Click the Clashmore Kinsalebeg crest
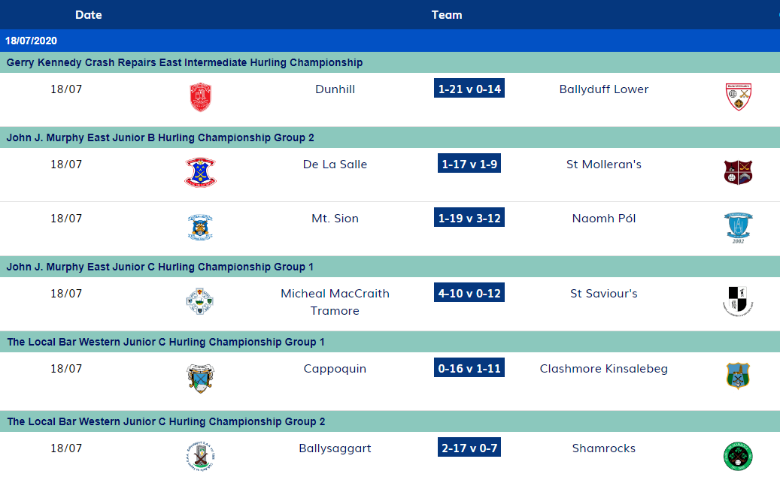 738,376
